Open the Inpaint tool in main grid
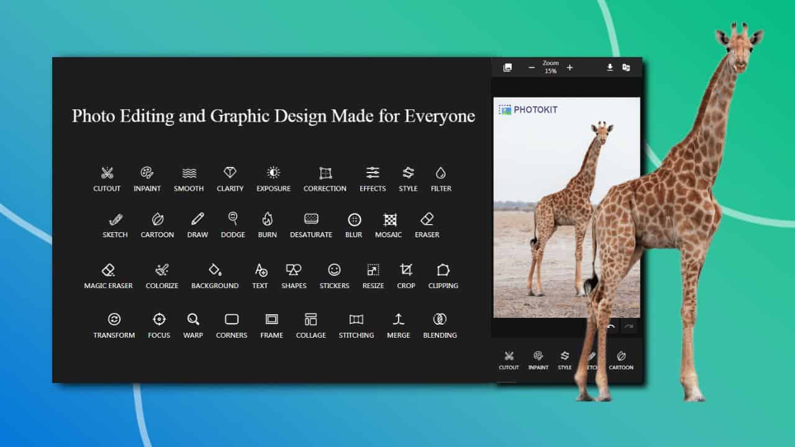 [147, 173]
